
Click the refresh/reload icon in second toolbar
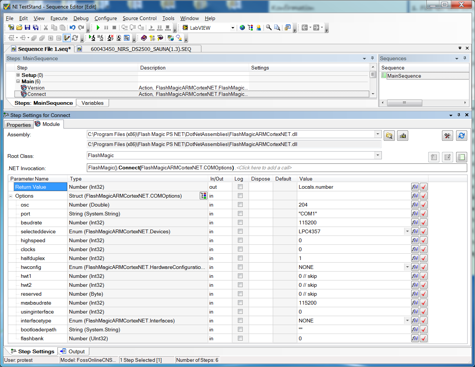pyautogui.click(x=75, y=38)
